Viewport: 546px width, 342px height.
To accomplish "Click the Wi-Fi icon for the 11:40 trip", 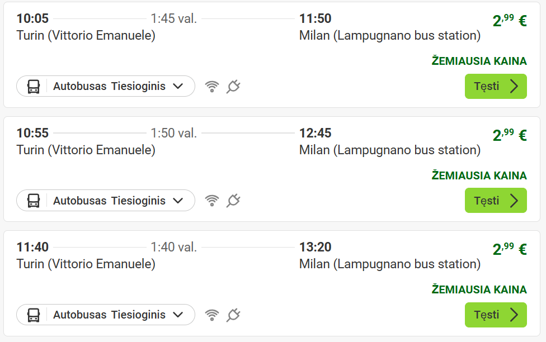I will coord(212,315).
